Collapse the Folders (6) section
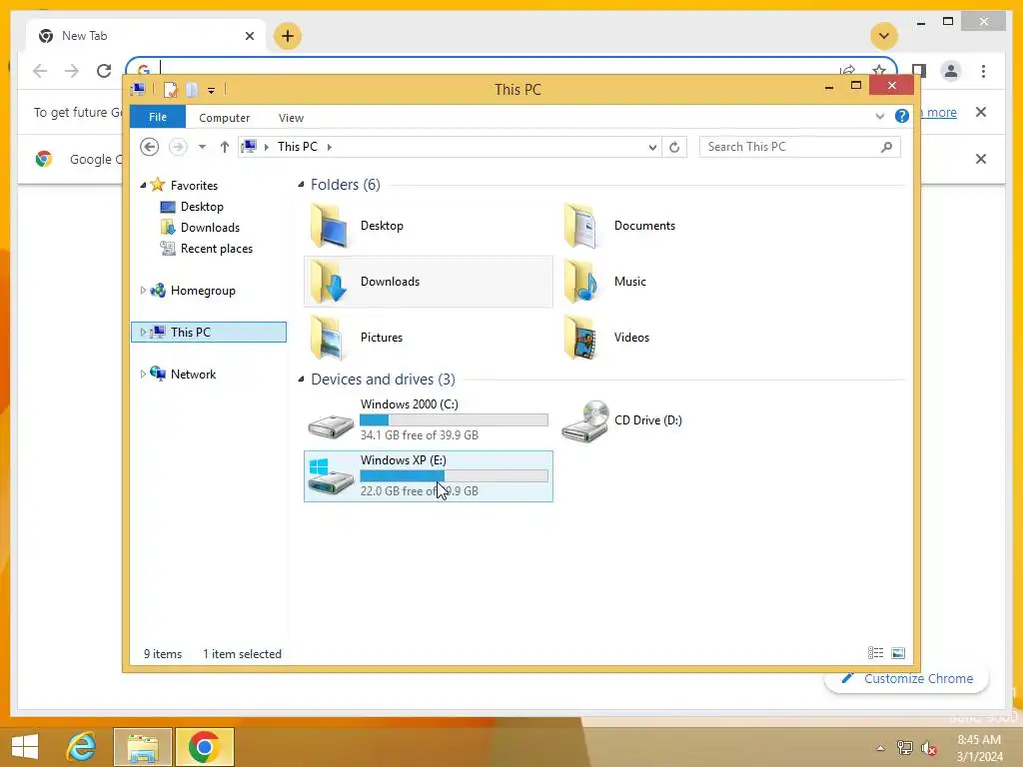This screenshot has width=1023, height=767. (x=301, y=185)
